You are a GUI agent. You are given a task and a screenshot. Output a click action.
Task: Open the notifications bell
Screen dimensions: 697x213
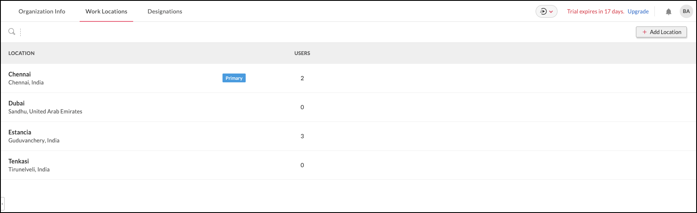coord(668,12)
